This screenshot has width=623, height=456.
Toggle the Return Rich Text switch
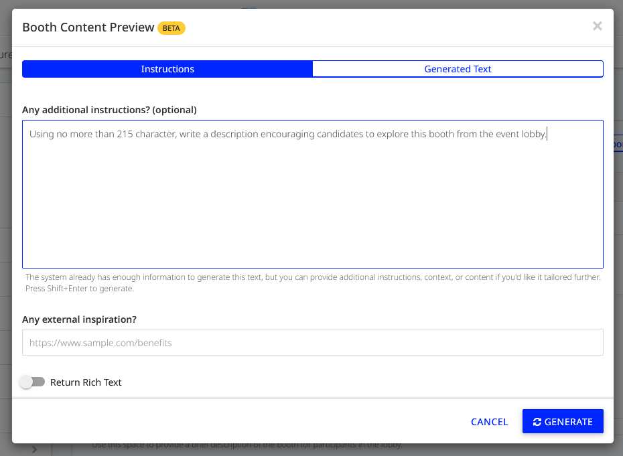click(32, 382)
